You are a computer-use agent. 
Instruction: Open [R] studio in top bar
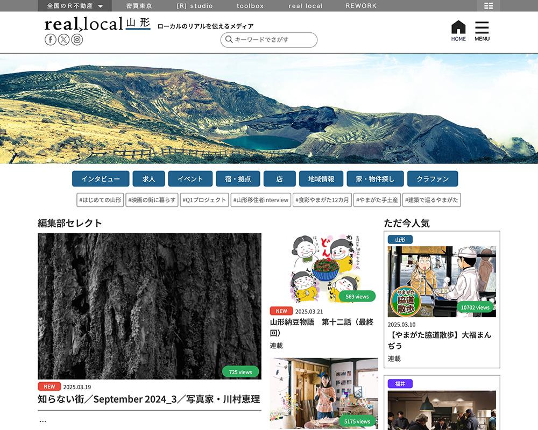(195, 6)
